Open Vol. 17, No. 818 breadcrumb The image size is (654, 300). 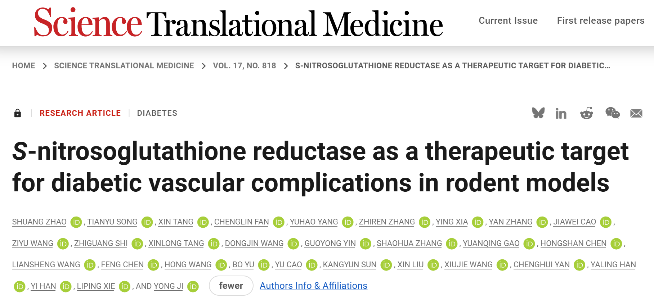pyautogui.click(x=244, y=66)
